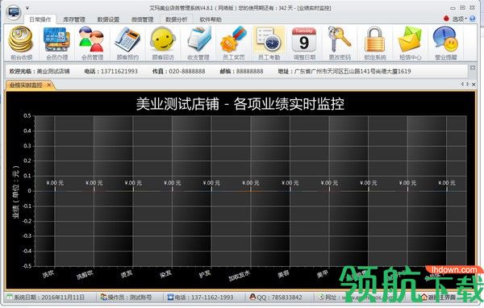Click the 加取发水 category axis label
The height and width of the screenshot is (308, 484).
tap(240, 276)
